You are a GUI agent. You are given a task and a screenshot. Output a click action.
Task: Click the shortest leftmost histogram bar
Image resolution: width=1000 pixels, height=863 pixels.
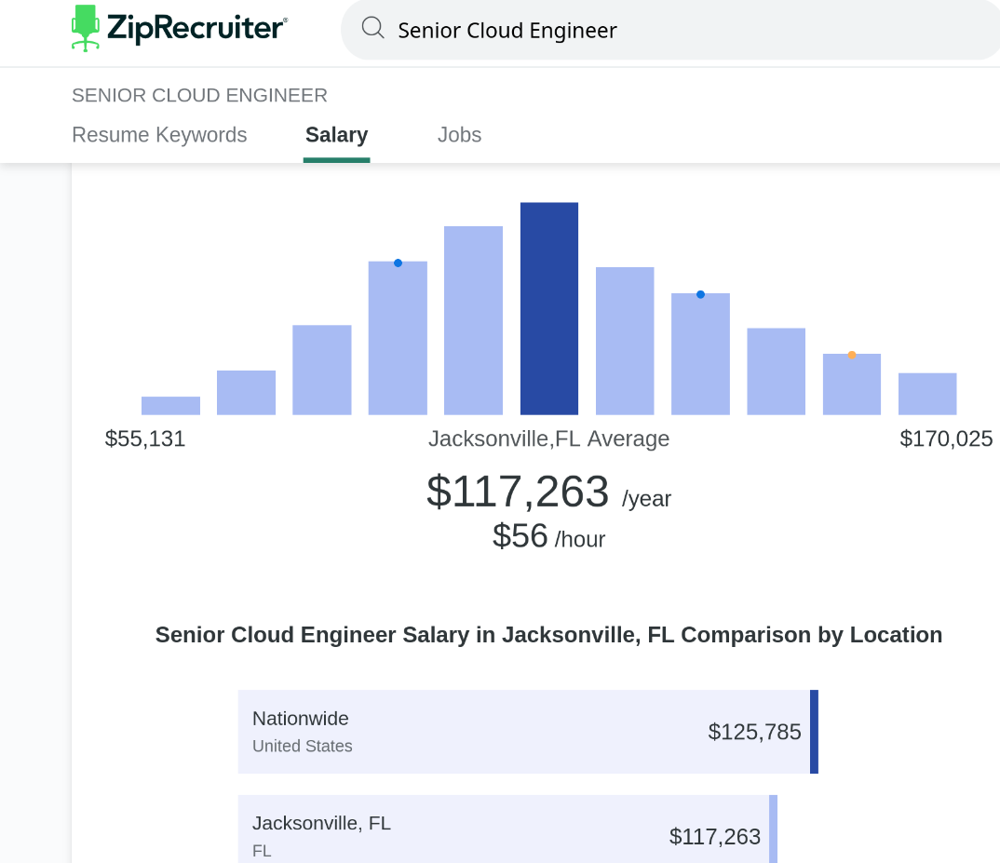(x=170, y=406)
